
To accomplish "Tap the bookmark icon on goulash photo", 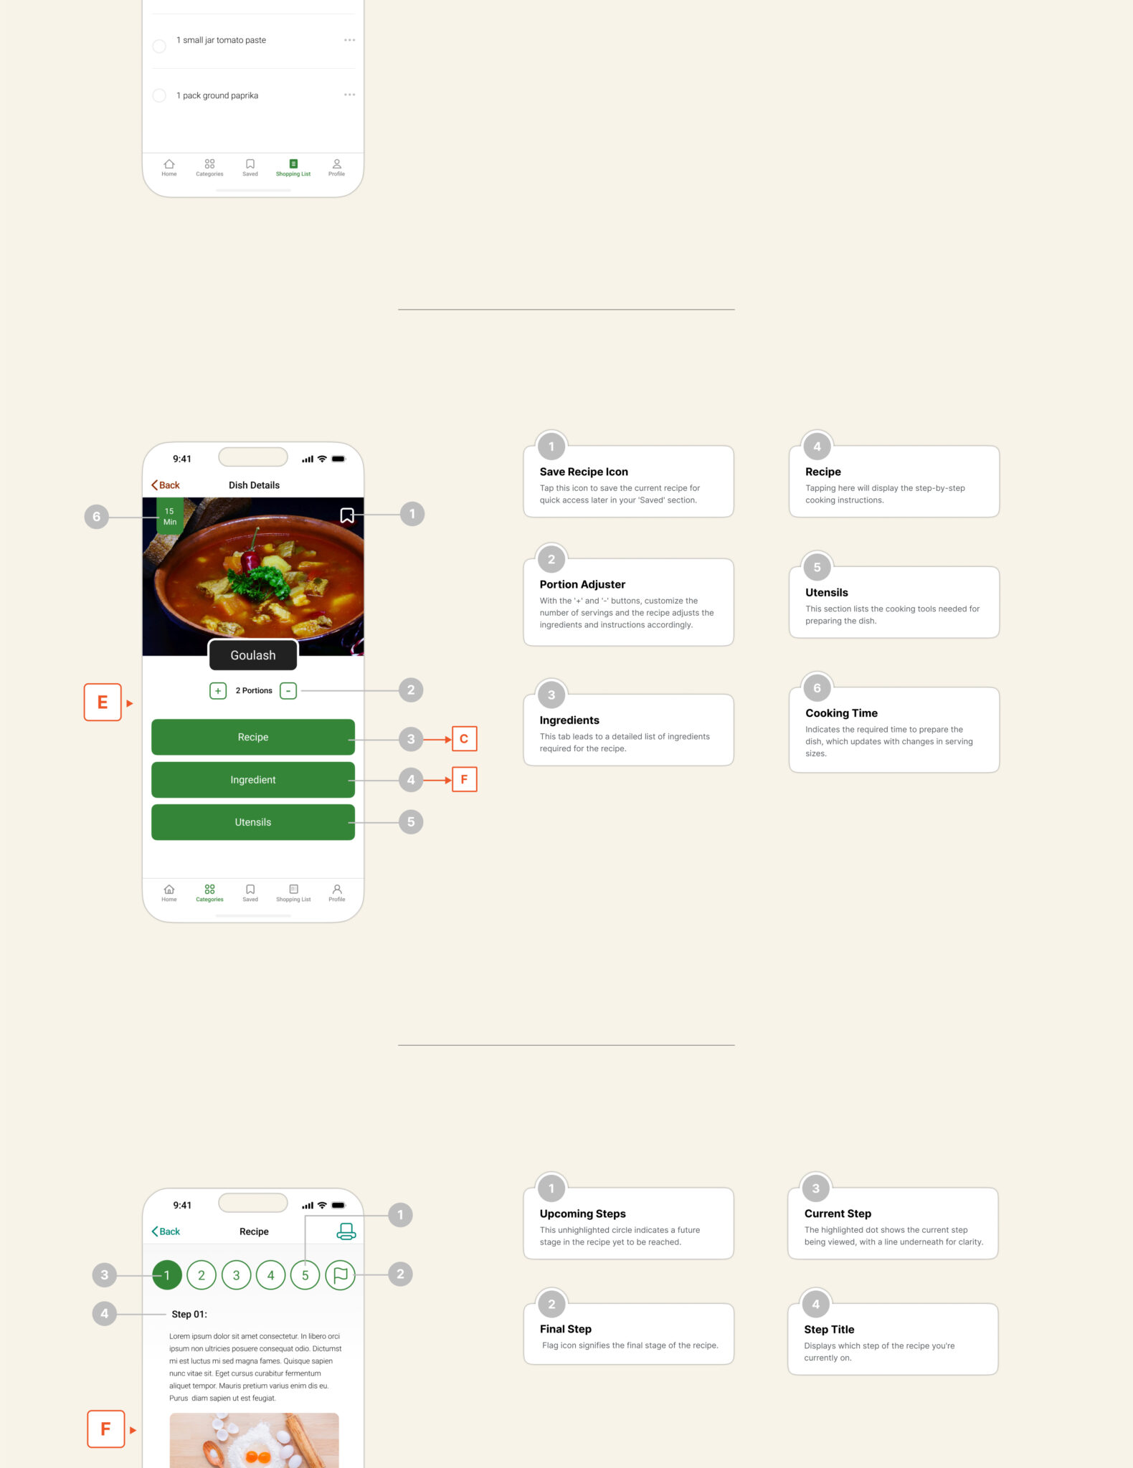I will 347,515.
